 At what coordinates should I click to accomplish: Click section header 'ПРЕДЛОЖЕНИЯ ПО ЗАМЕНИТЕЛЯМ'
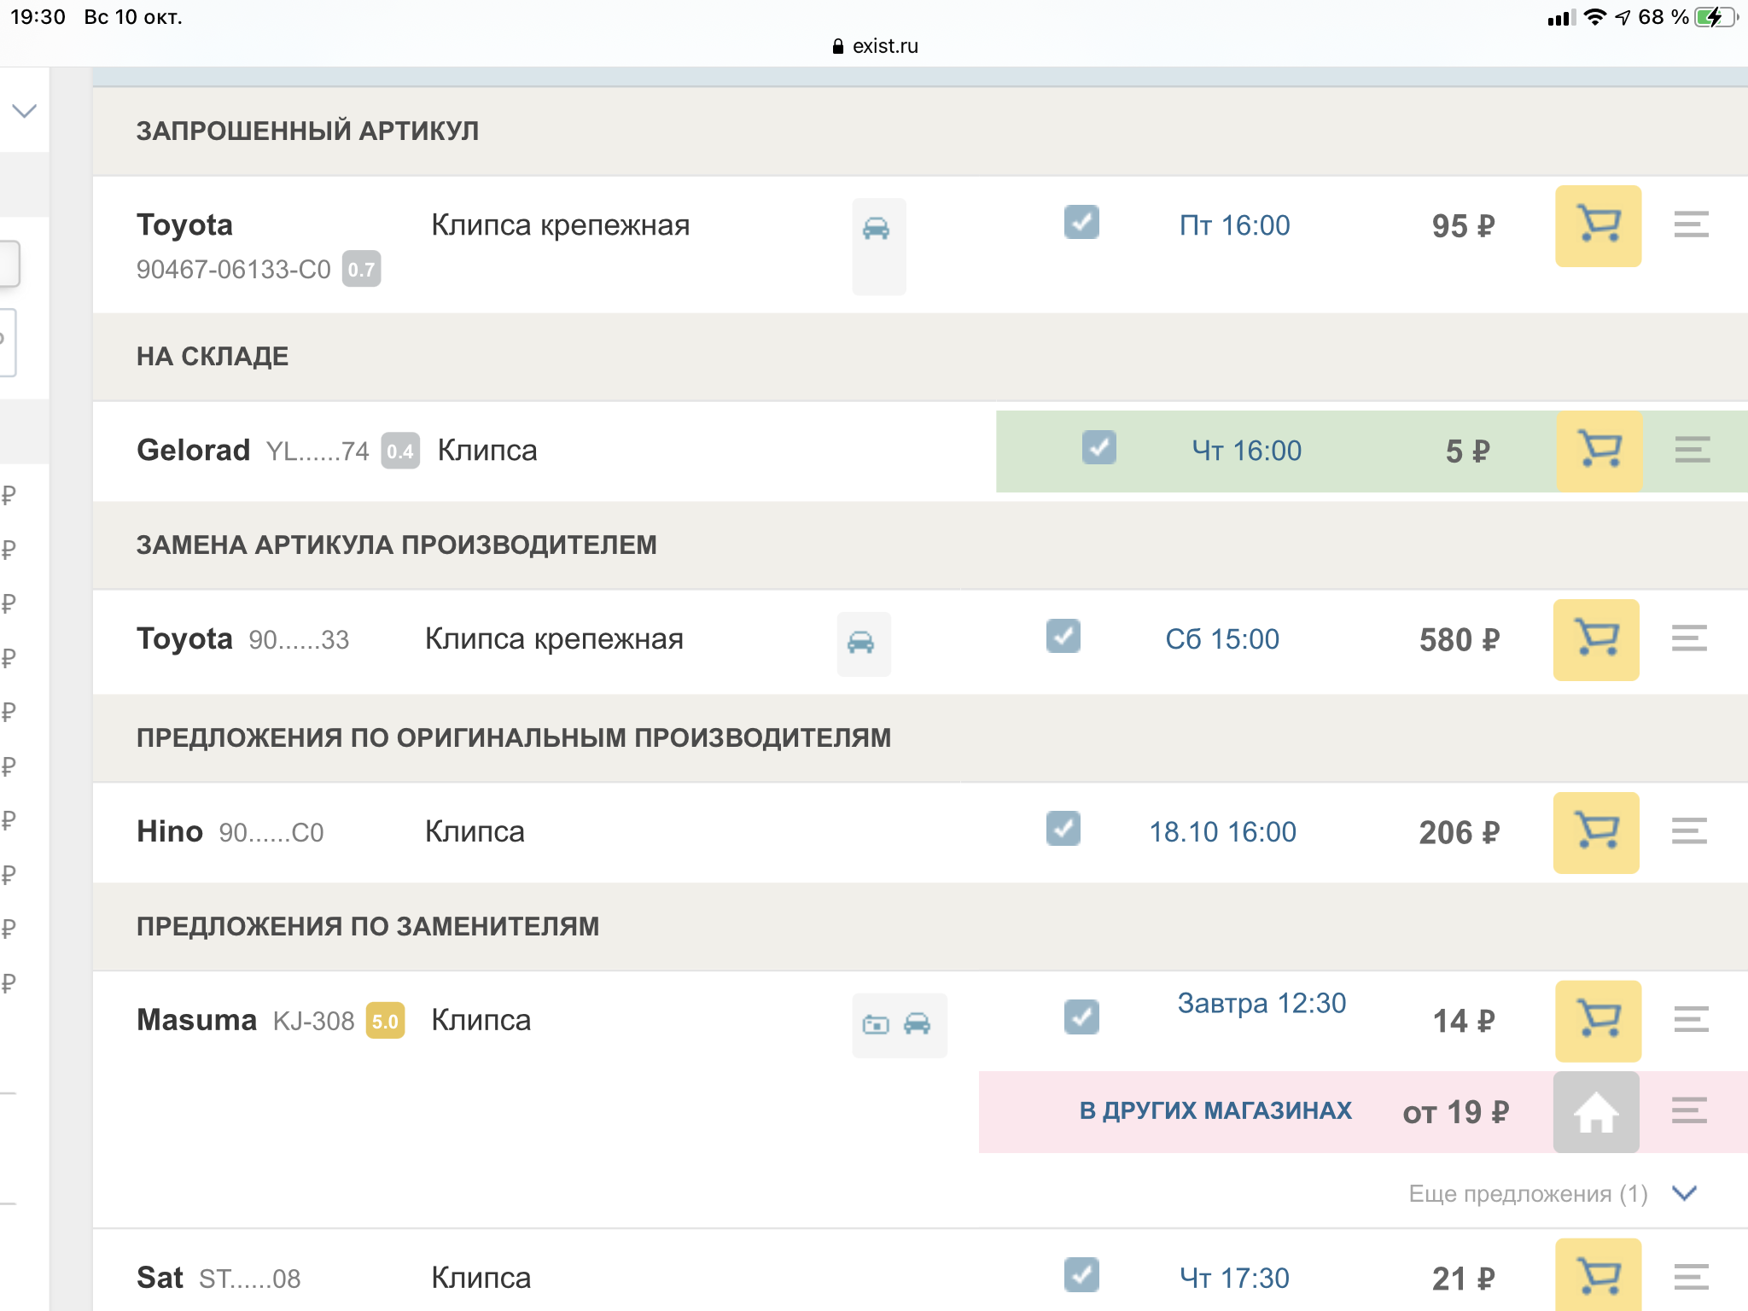tap(368, 927)
